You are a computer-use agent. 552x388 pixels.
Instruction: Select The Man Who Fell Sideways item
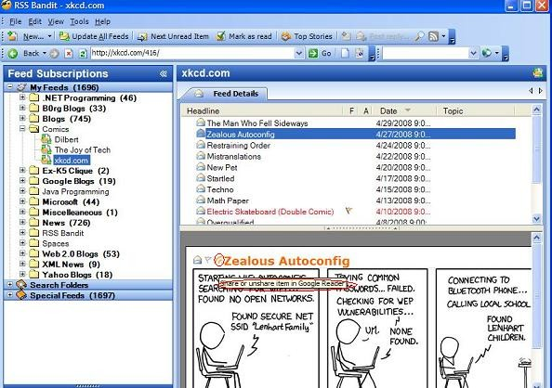click(257, 123)
